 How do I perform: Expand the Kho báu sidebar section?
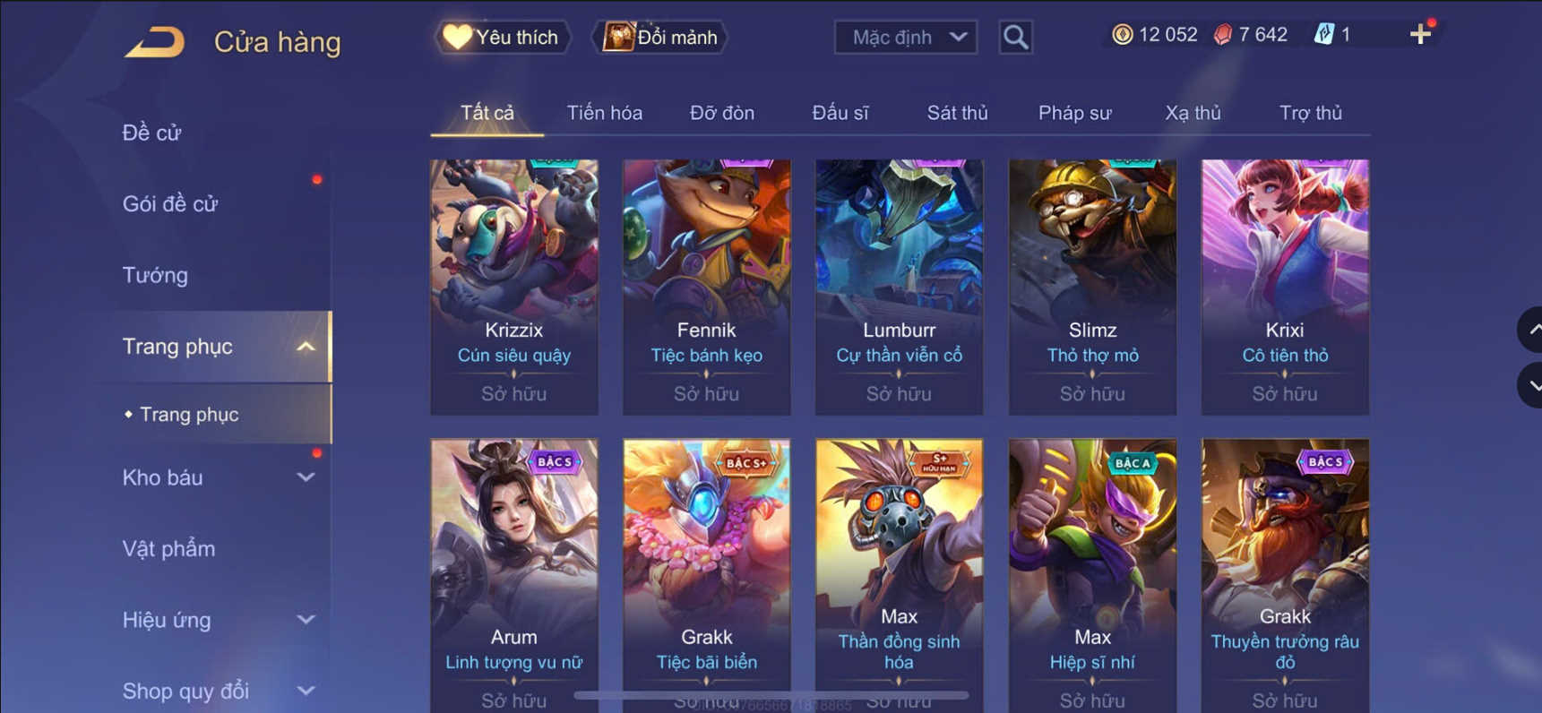(306, 477)
